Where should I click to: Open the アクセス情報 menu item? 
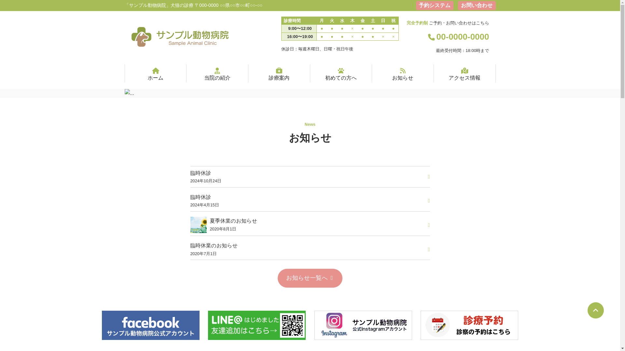click(x=465, y=73)
